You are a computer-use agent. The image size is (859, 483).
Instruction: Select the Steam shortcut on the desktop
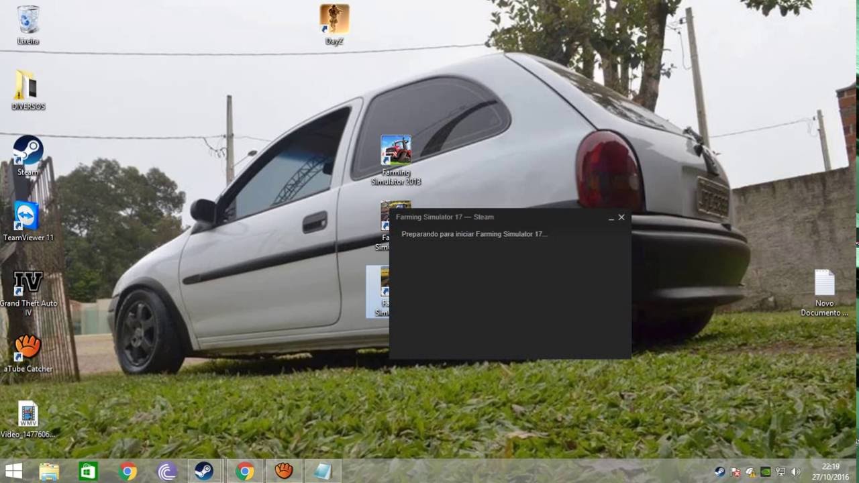pos(28,156)
